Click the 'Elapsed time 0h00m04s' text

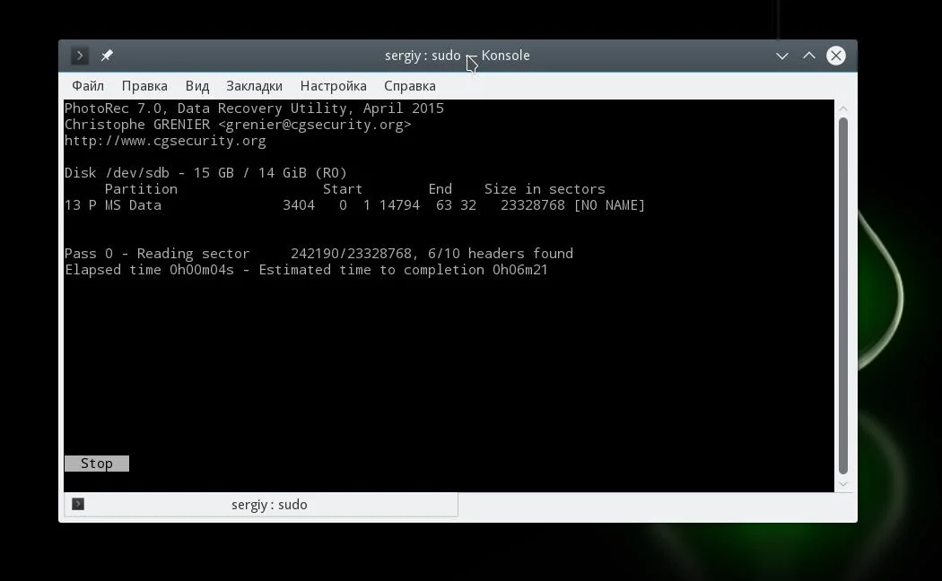click(x=149, y=270)
